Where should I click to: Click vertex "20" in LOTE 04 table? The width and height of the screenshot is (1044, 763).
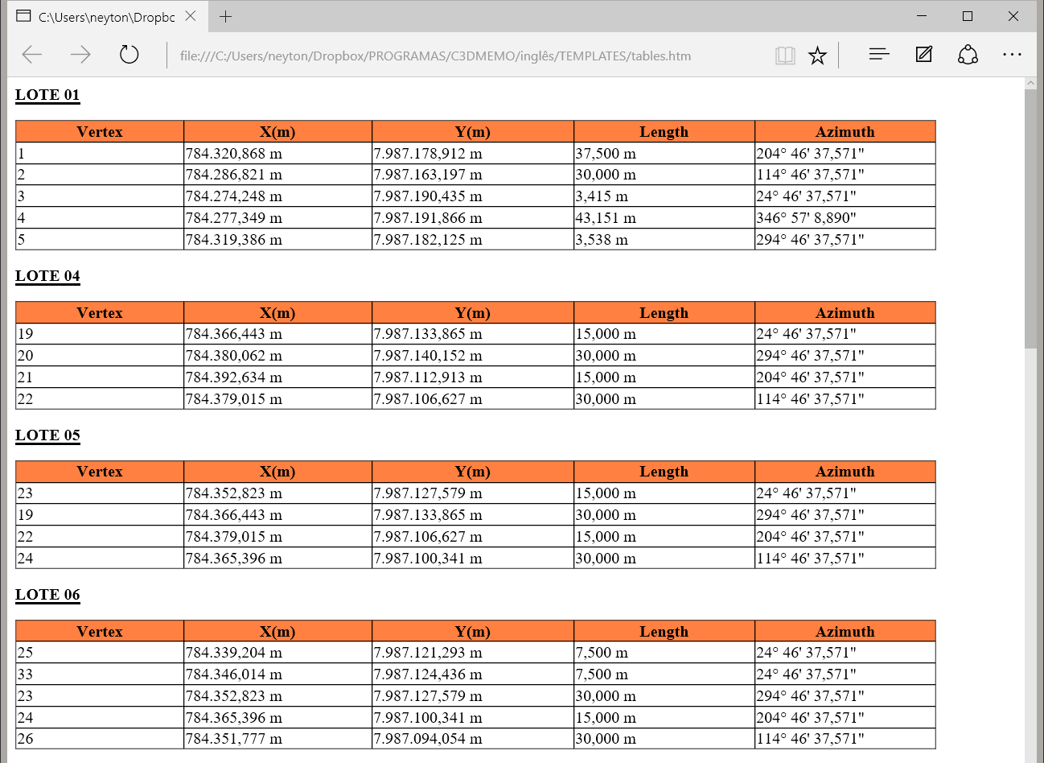pos(100,356)
